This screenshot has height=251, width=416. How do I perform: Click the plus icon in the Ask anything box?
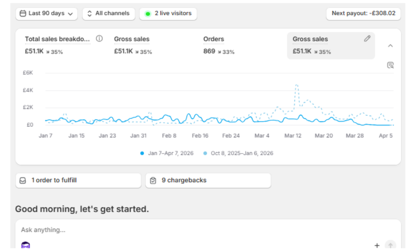(377, 245)
